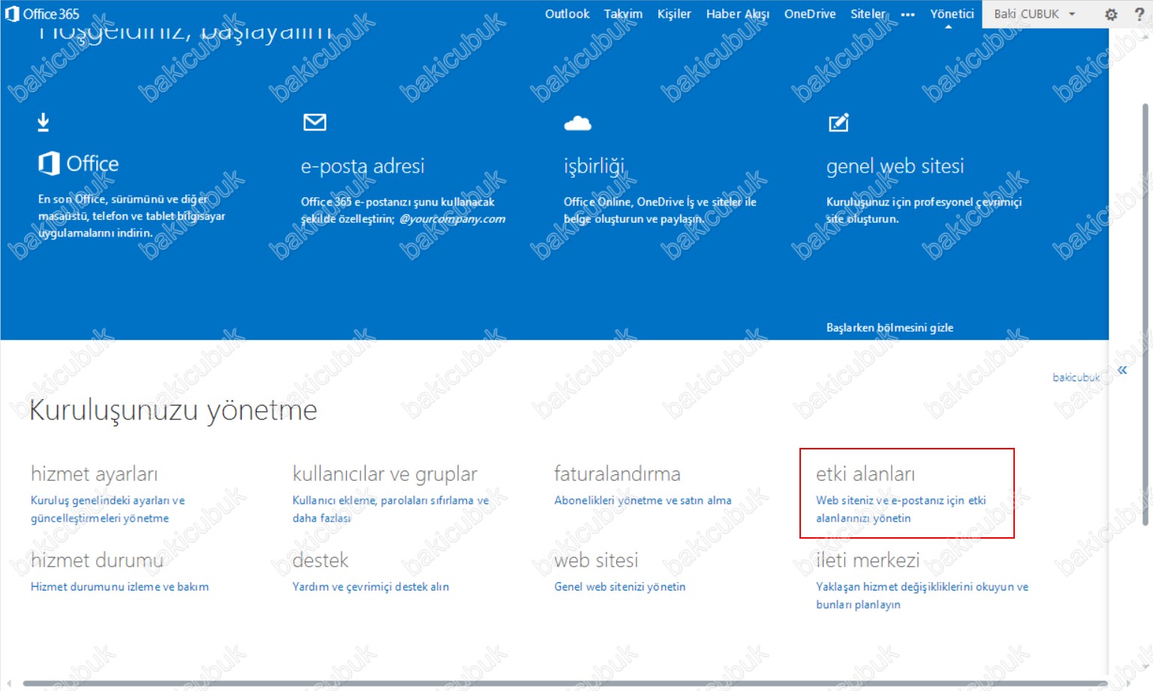Viewport: 1153px width, 691px height.
Task: Open hizmet durumu section
Action: (x=97, y=560)
